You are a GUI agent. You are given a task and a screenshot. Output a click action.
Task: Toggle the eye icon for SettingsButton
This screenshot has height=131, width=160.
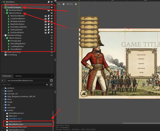pyautogui.click(x=52, y=30)
